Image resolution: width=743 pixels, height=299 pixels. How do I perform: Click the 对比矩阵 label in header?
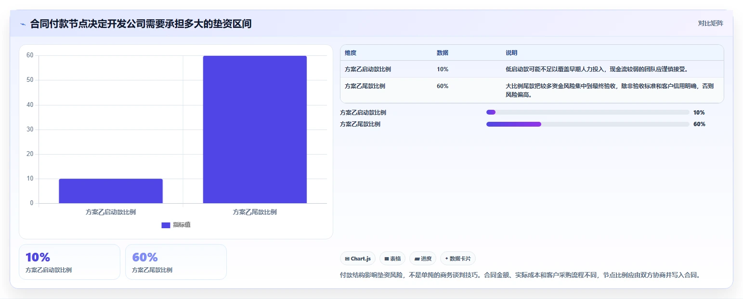(x=710, y=23)
